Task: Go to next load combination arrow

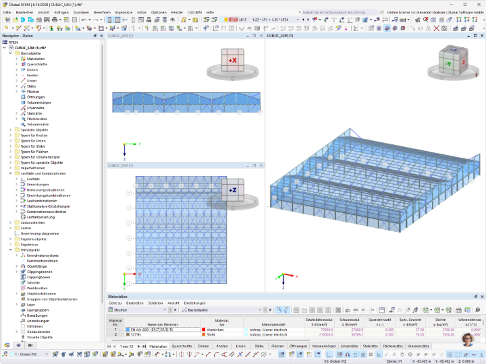Action: point(308,20)
